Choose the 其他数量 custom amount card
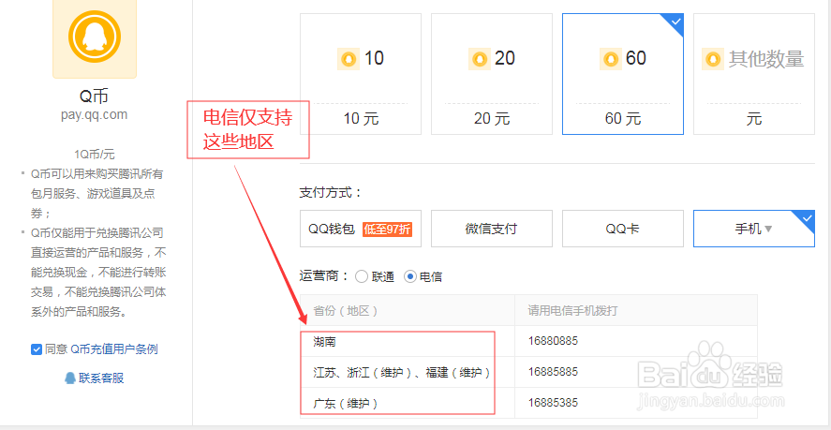 pos(754,74)
